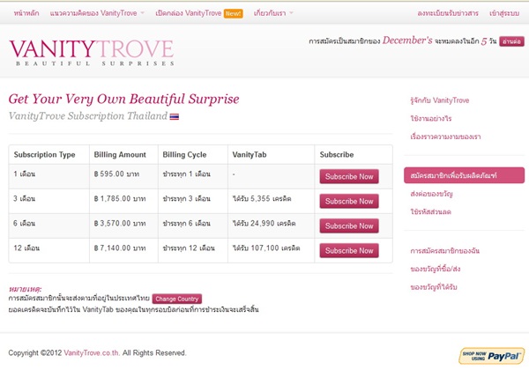Click the เข้าสู่ระบบ login link
This screenshot has height=370, width=529.
tap(504, 13)
